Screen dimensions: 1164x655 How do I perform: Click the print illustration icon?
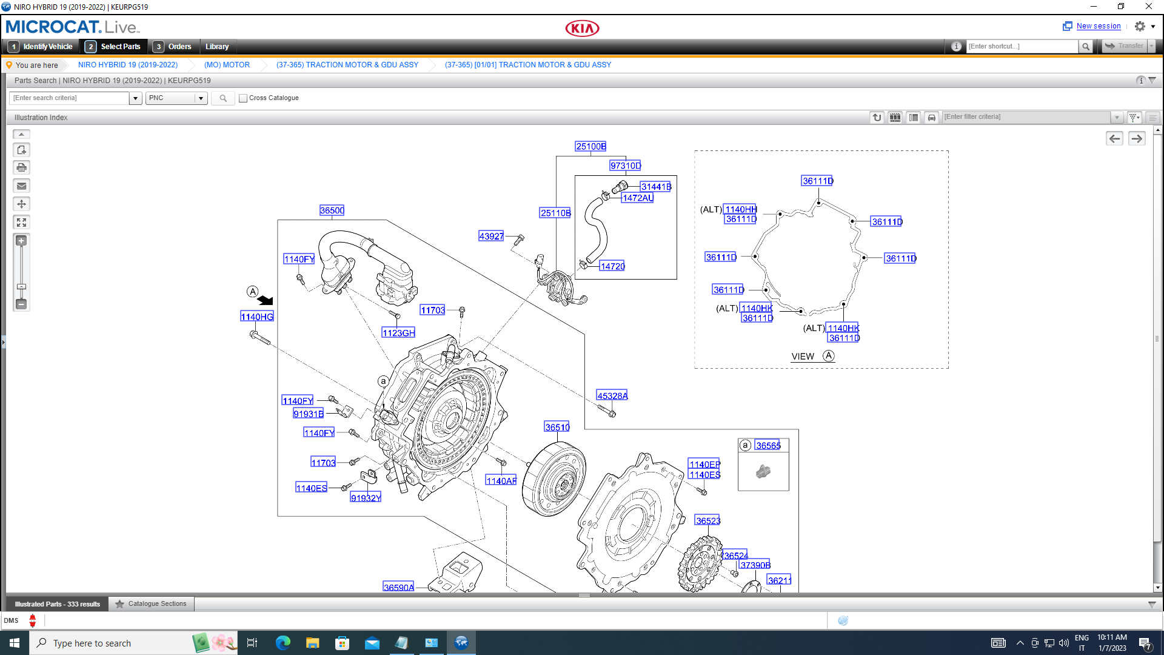point(21,167)
